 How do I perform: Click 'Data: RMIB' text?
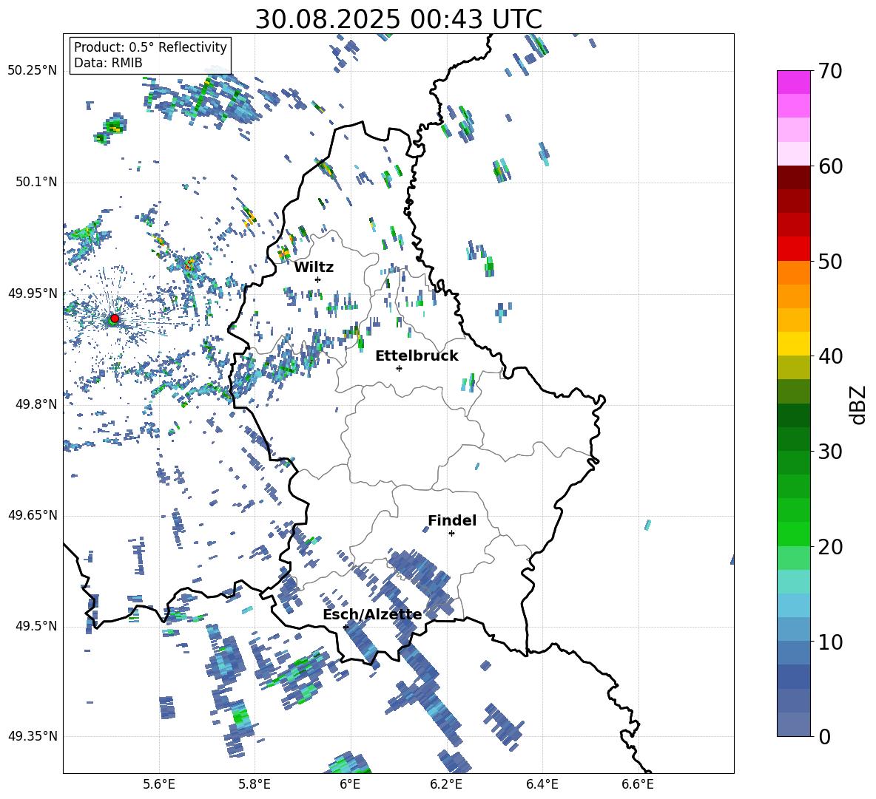(x=108, y=63)
